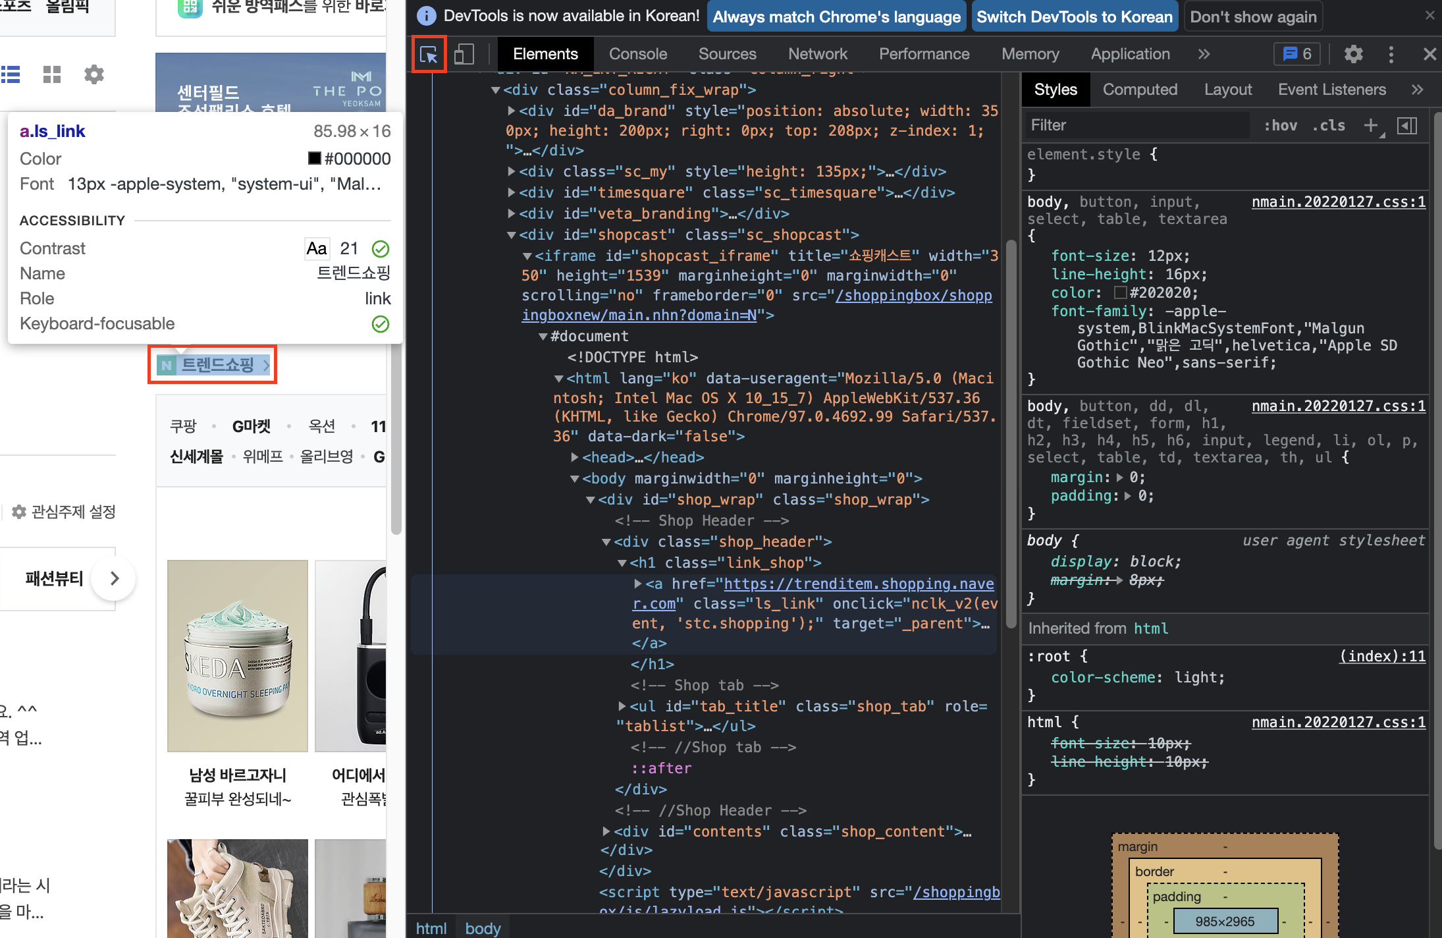1442x938 pixels.
Task: Show more Styles pane tabs chevron
Action: (x=1417, y=90)
